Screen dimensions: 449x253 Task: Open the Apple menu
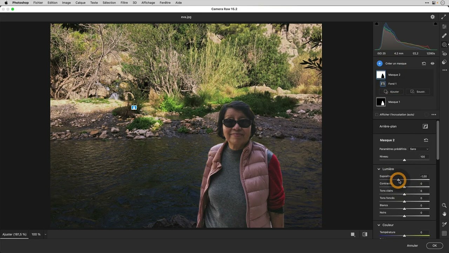[x=6, y=3]
